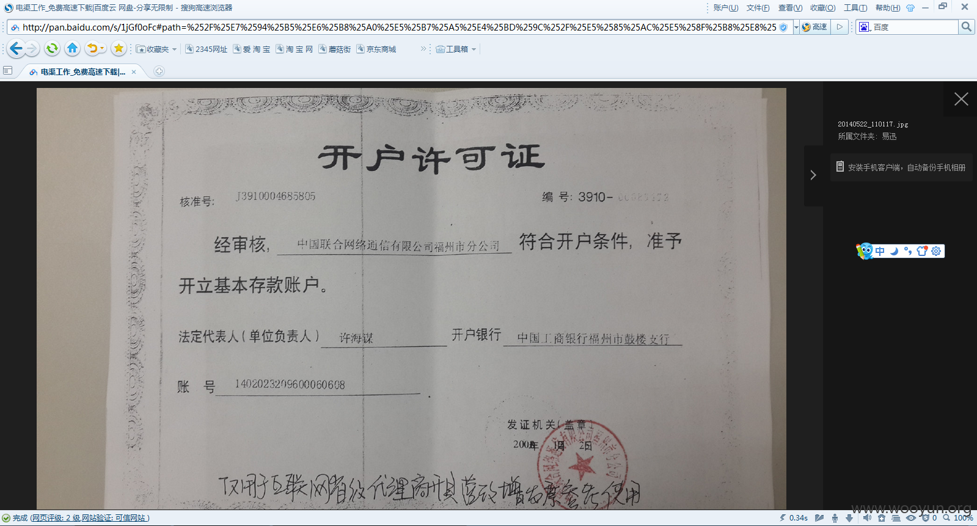
Task: Go to next image with right chevron
Action: (x=813, y=175)
